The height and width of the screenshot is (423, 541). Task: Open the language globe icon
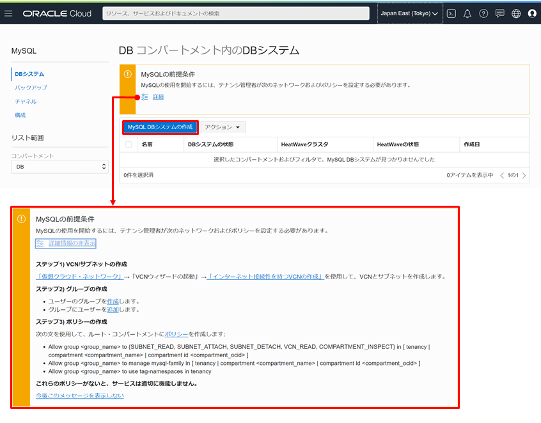pos(516,13)
